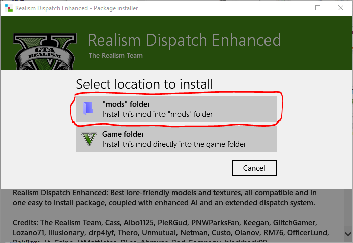Click the Credits text in the description

[x=170, y=230]
